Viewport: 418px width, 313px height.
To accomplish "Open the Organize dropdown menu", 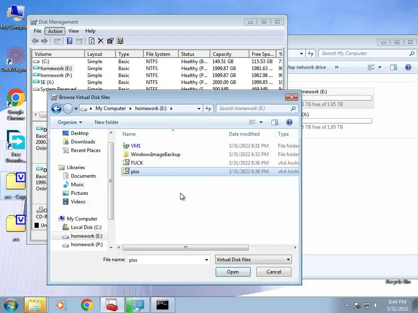I will point(70,122).
